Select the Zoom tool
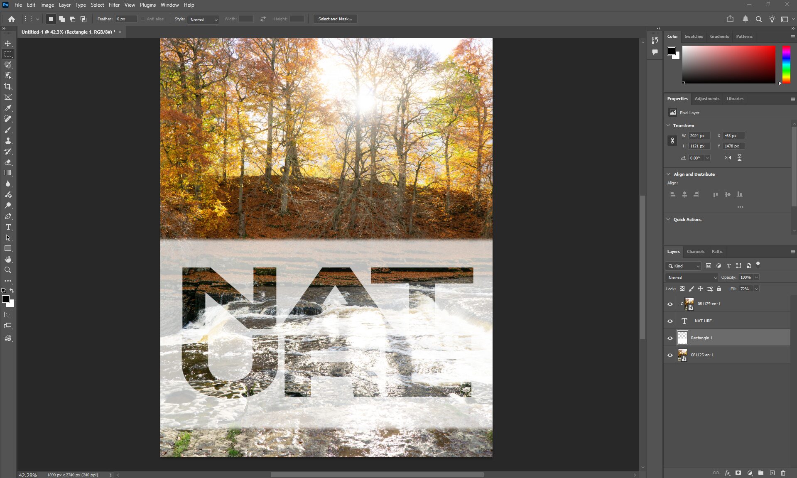Screen dimensions: 797x478 point(8,270)
